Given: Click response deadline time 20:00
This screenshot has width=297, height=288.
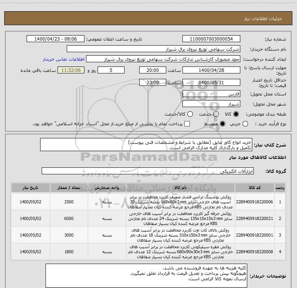Looking at the screenshot, I should (x=153, y=70).
